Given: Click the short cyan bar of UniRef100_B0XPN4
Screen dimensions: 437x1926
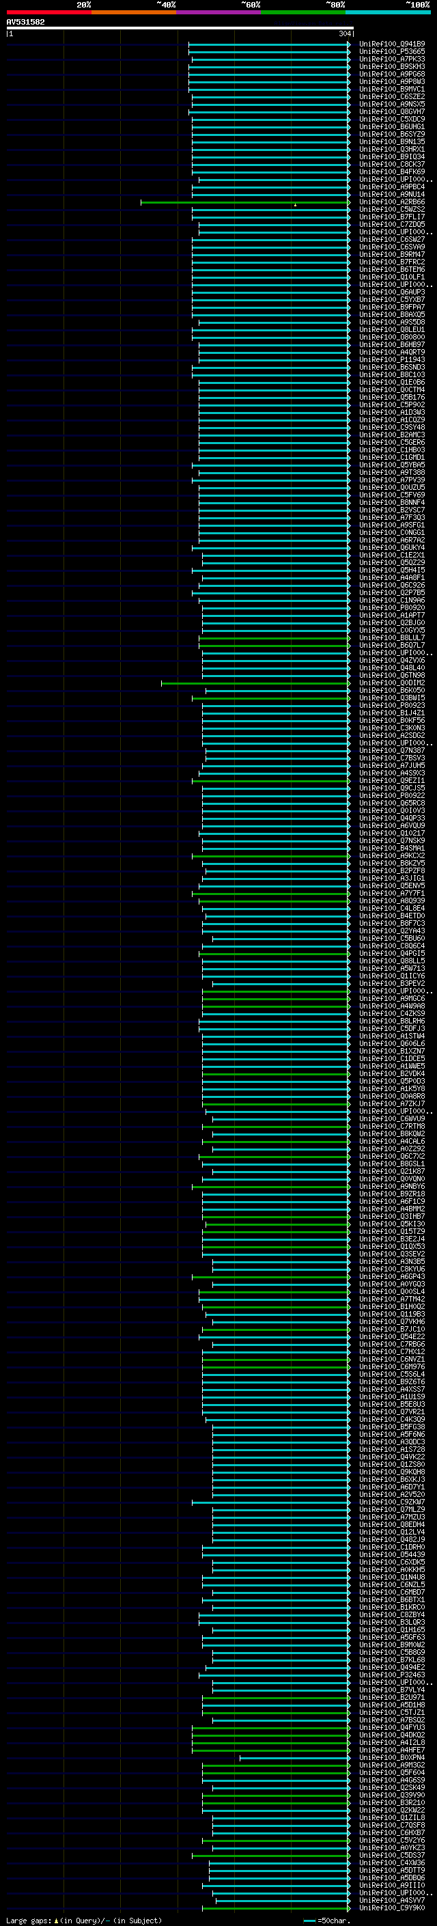Looking at the screenshot, I should pos(294,1757).
